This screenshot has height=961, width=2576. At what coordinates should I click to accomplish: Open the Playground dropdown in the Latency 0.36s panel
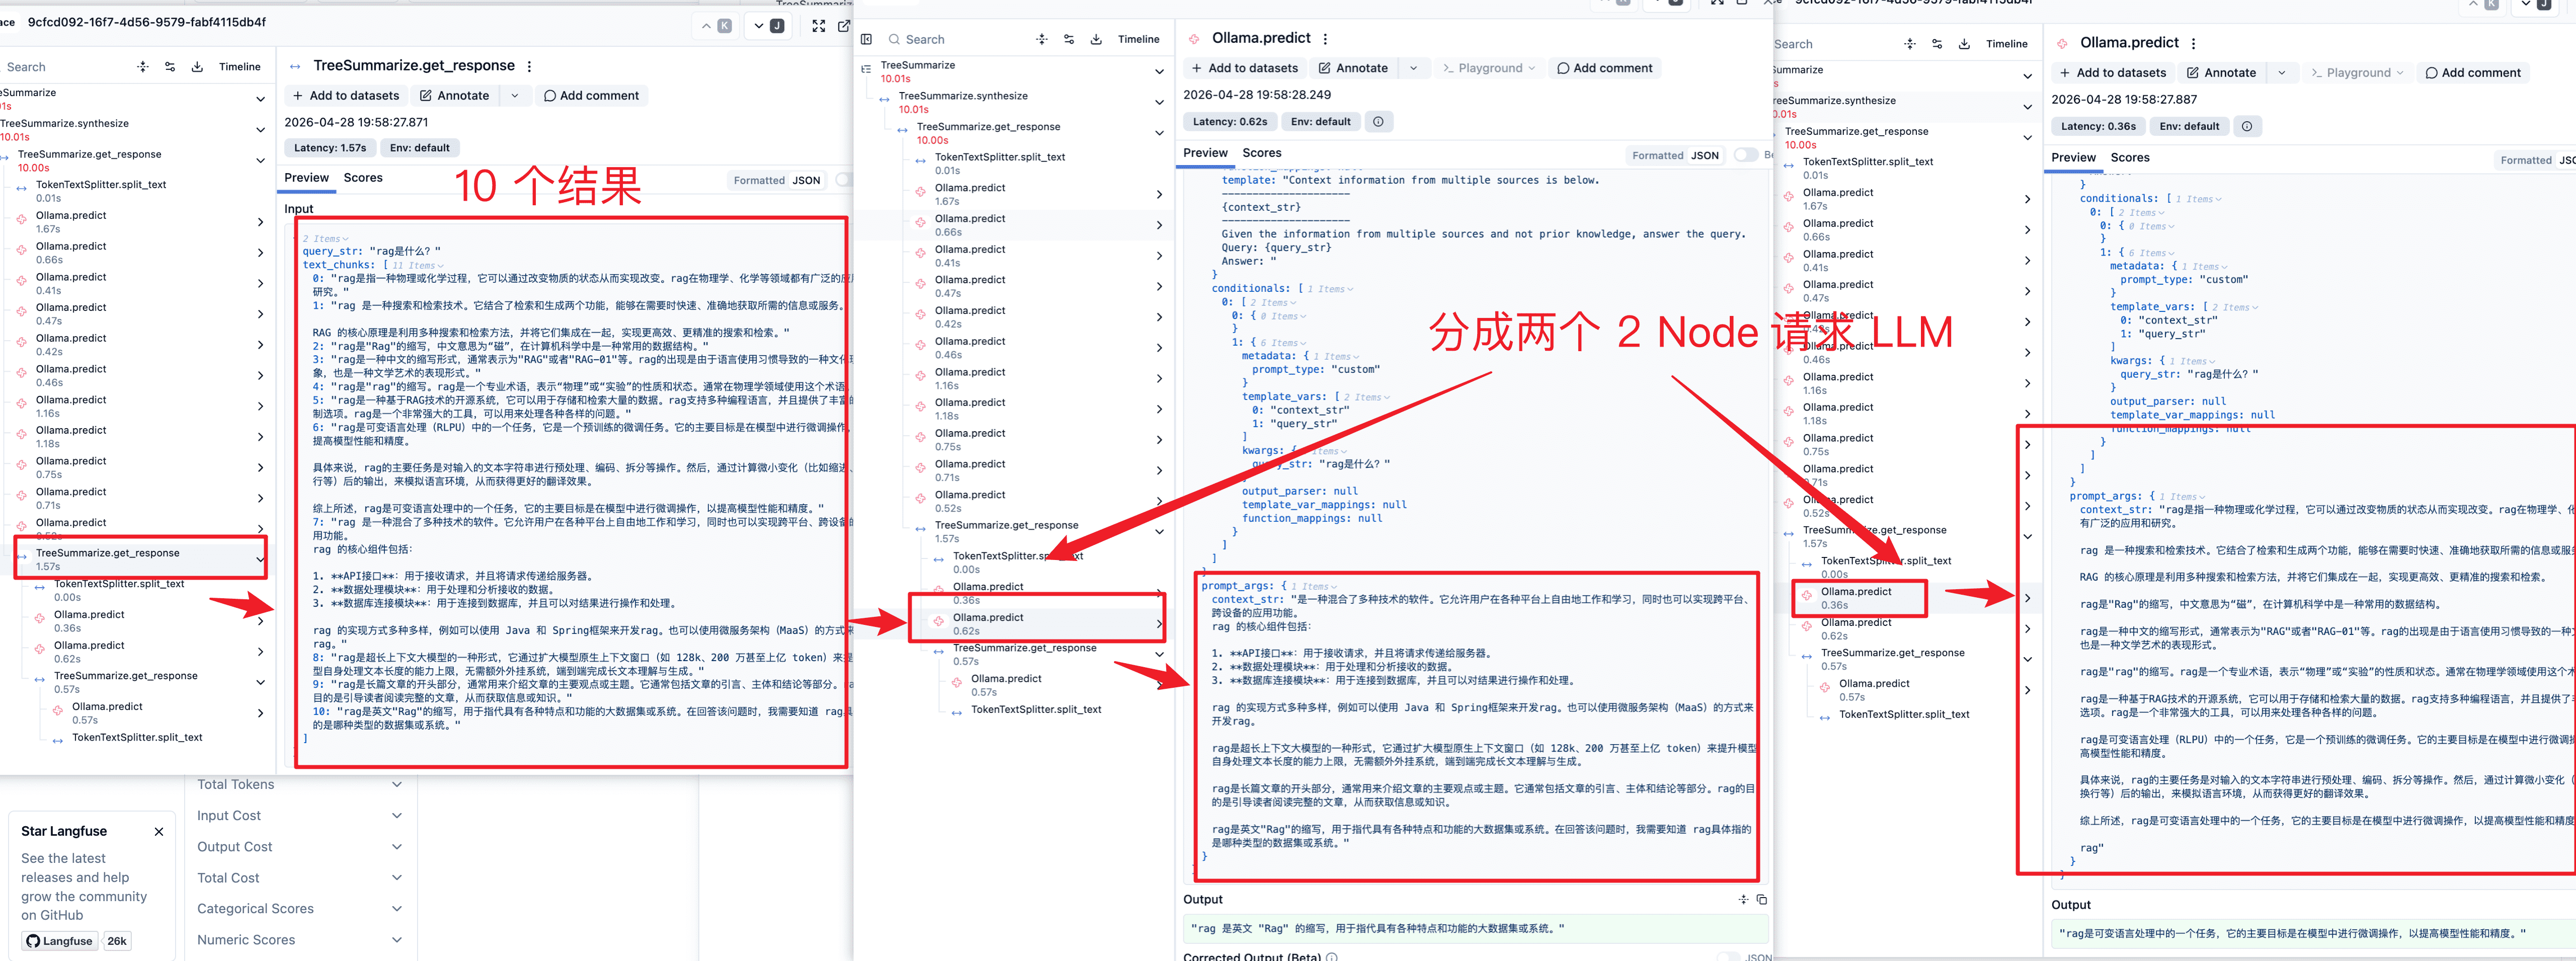2357,73
